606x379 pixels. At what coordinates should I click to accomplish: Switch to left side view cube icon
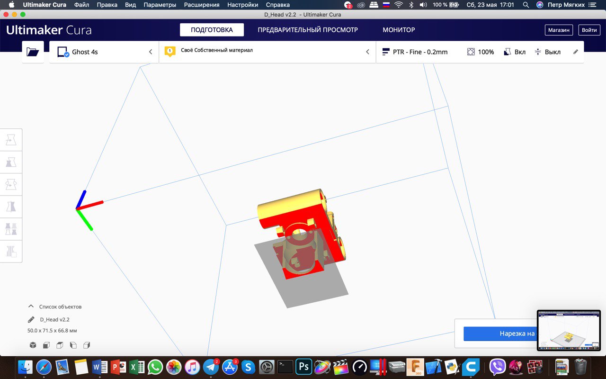click(x=73, y=345)
